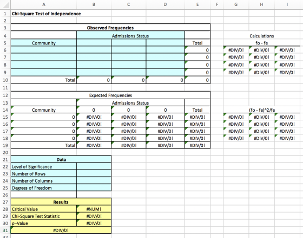Click the observed grand total cell in row 10
The height and width of the screenshot is (238, 303).
pyautogui.click(x=197, y=80)
